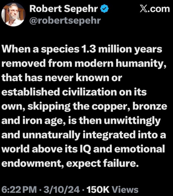Click the blue verified checkmark badge
173x196 pixels.
click(104, 9)
